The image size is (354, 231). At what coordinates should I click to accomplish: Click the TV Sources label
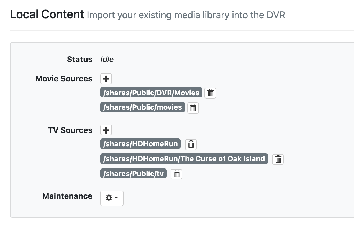coord(70,130)
